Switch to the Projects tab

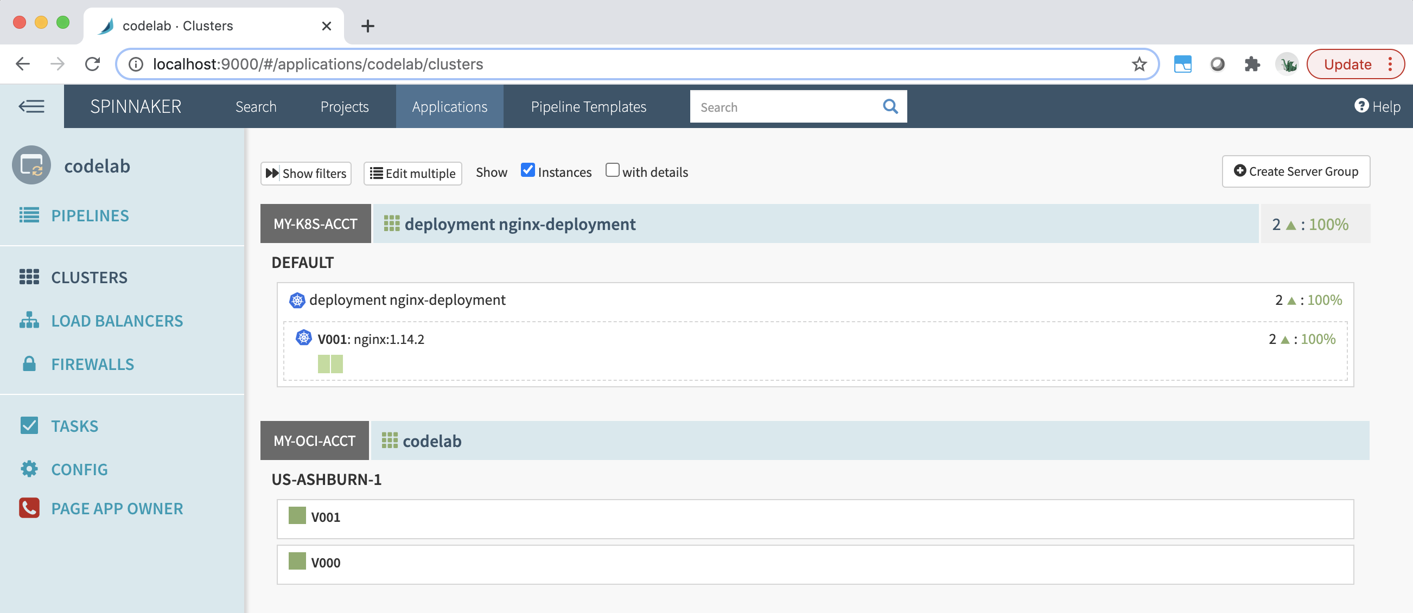point(345,106)
